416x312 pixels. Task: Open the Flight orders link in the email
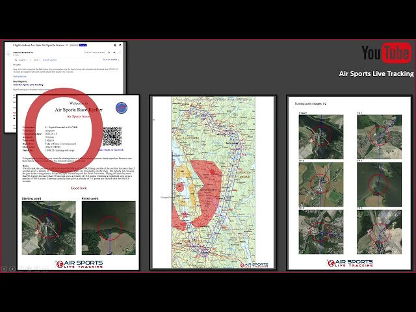point(19,77)
